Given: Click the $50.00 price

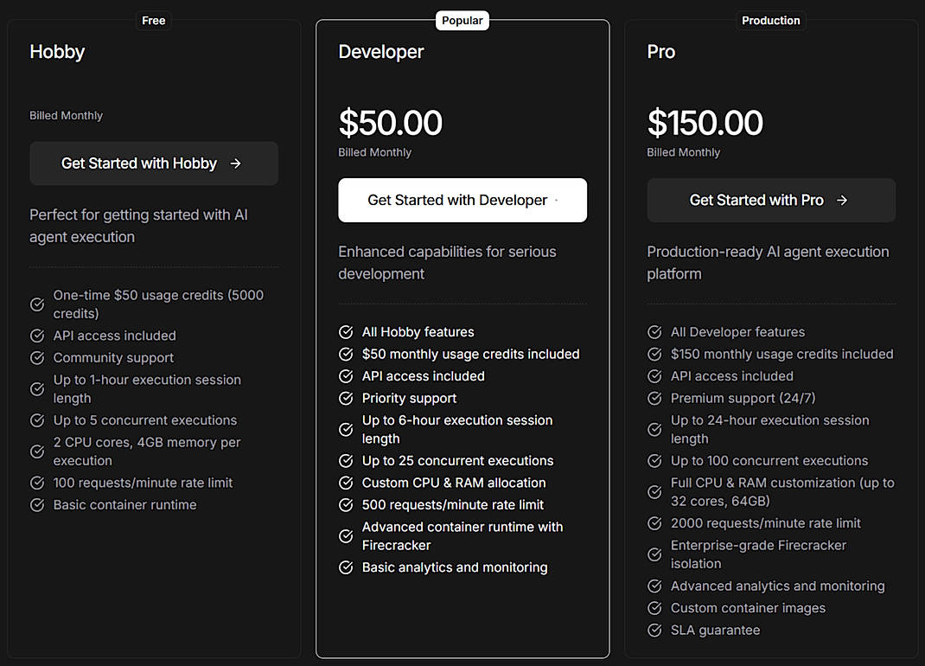Looking at the screenshot, I should (x=391, y=123).
